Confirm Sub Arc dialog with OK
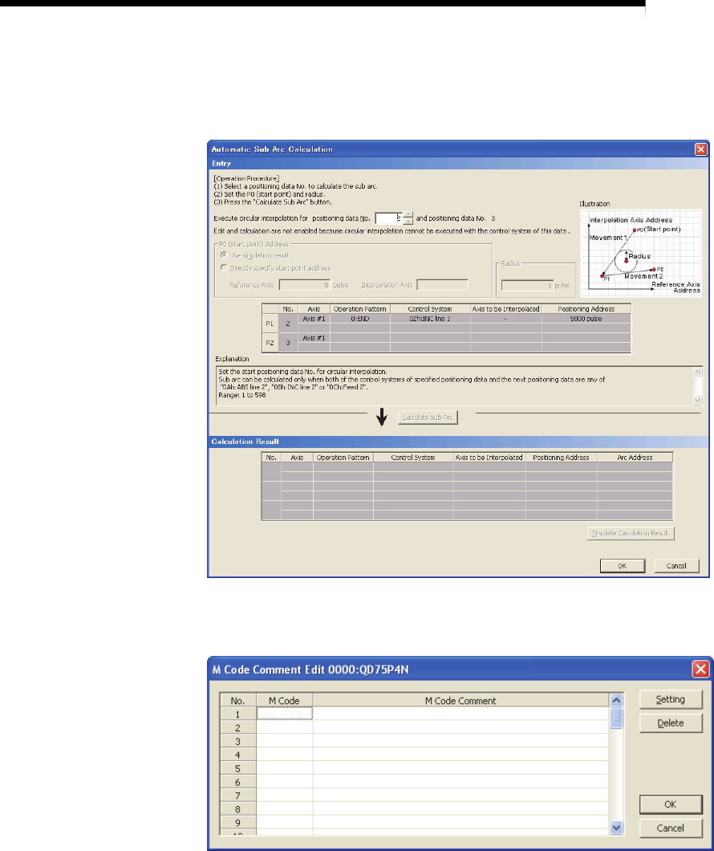The width and height of the screenshot is (714, 851). (623, 565)
